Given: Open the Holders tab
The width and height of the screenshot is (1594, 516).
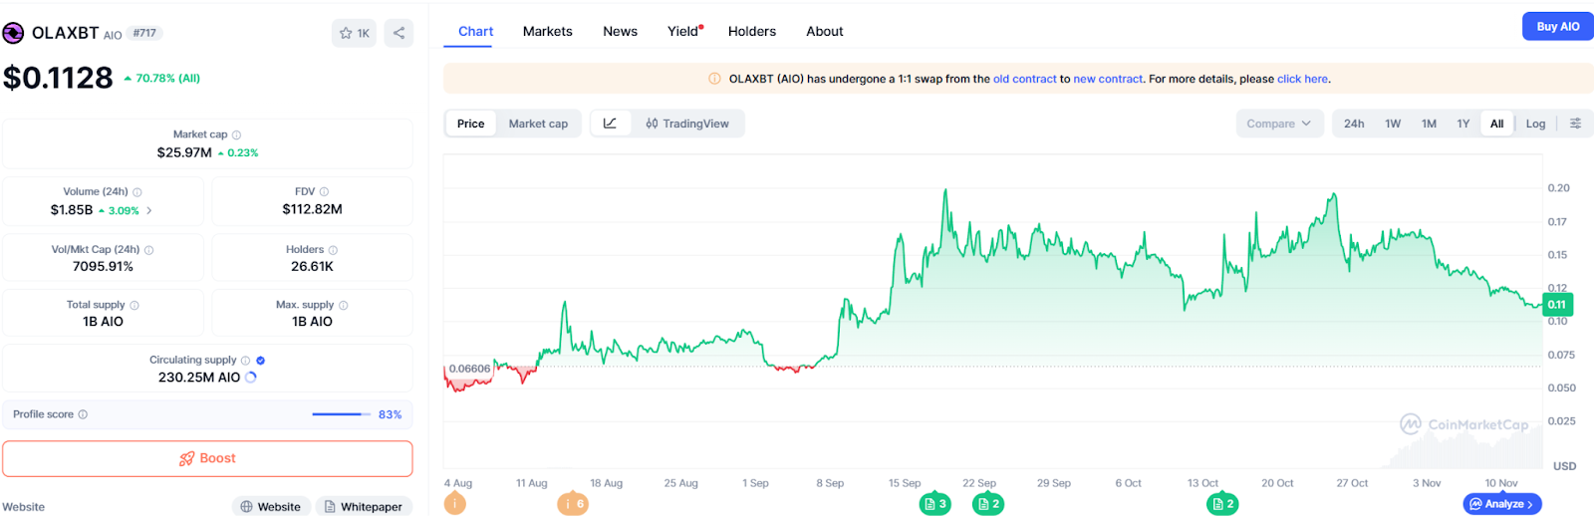Looking at the screenshot, I should [x=751, y=31].
